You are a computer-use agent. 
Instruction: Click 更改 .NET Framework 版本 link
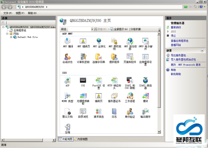tap(186, 65)
